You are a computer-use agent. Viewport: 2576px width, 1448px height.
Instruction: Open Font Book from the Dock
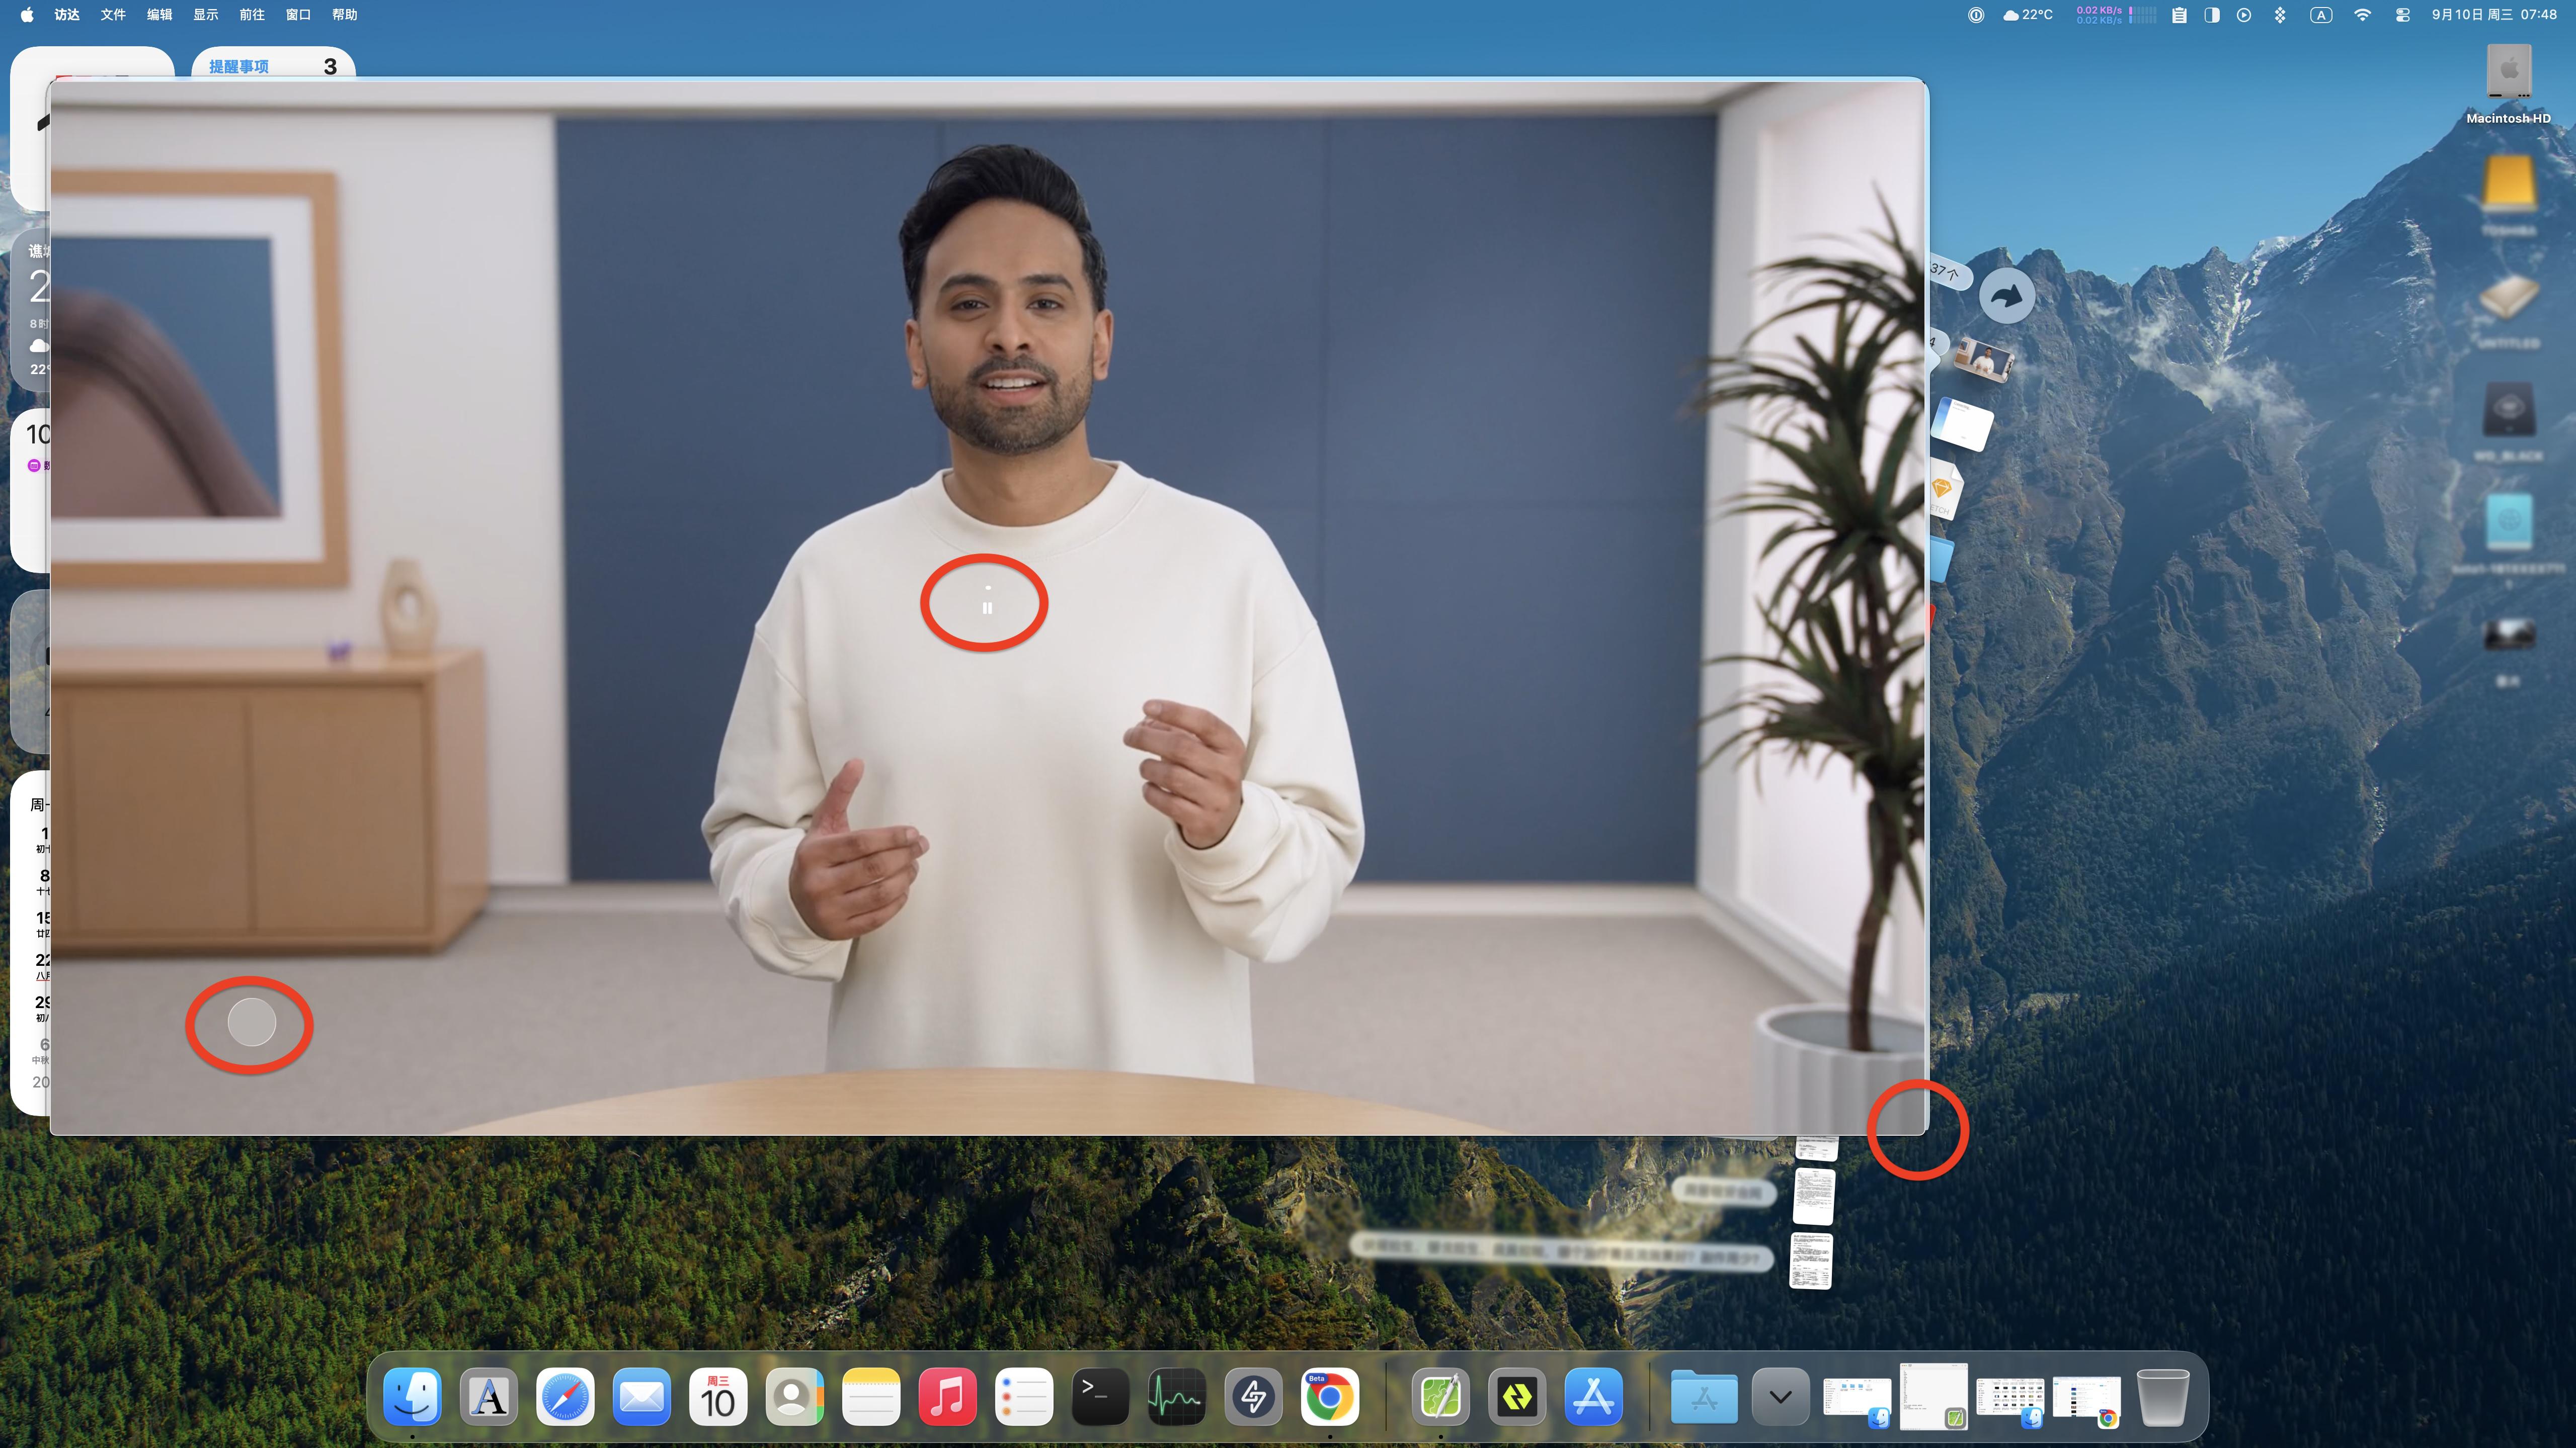[x=489, y=1396]
